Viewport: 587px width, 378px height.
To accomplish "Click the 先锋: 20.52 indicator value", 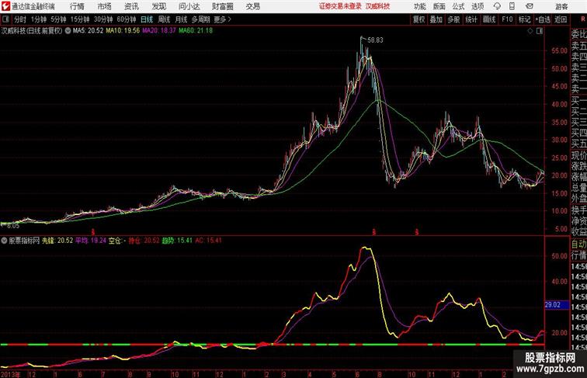I will point(57,241).
